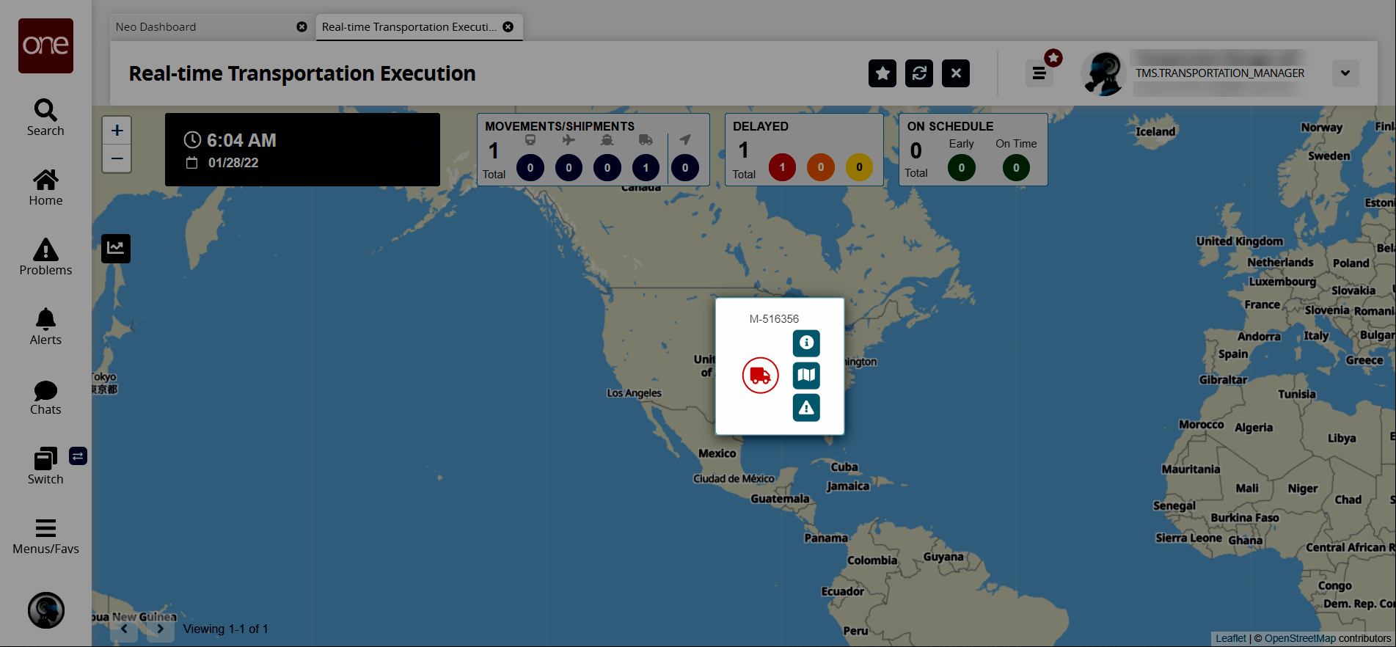This screenshot has width=1396, height=647.
Task: Open movement info icon in M-516356 popup
Action: (806, 343)
